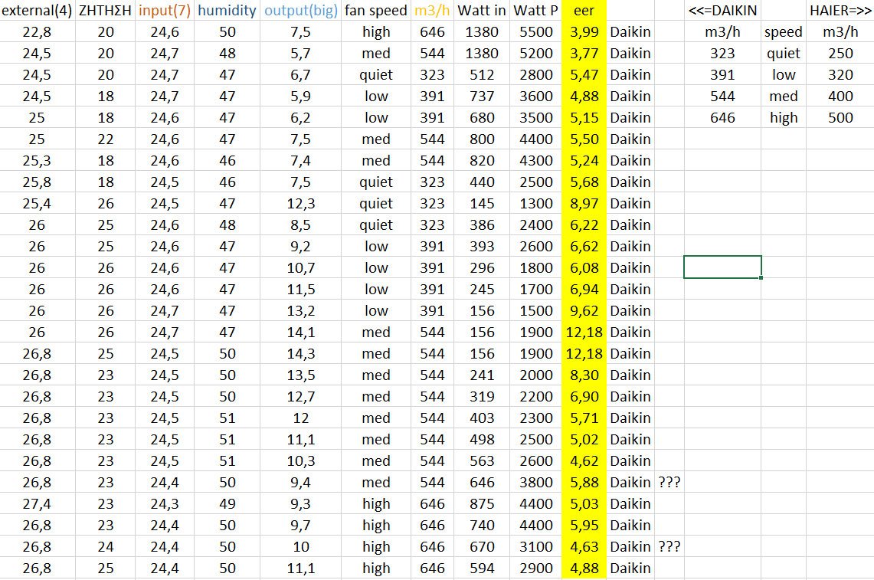This screenshot has width=874, height=580.
Task: Select the active empty cell with green border
Action: [x=723, y=267]
